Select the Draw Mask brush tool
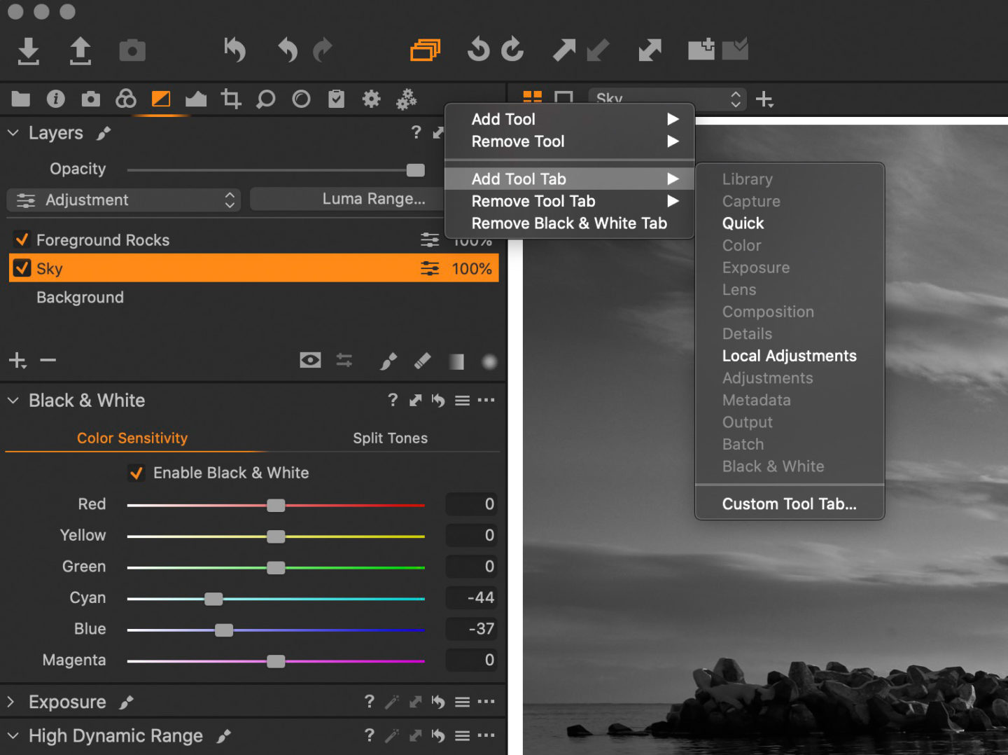The height and width of the screenshot is (755, 1008). (388, 361)
